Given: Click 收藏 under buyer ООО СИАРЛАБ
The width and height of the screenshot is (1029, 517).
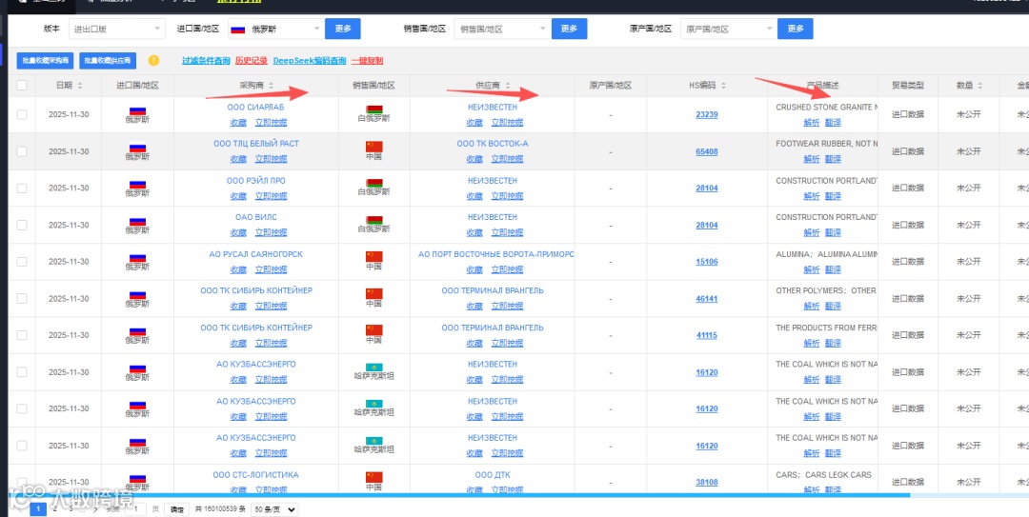Looking at the screenshot, I should pos(238,122).
